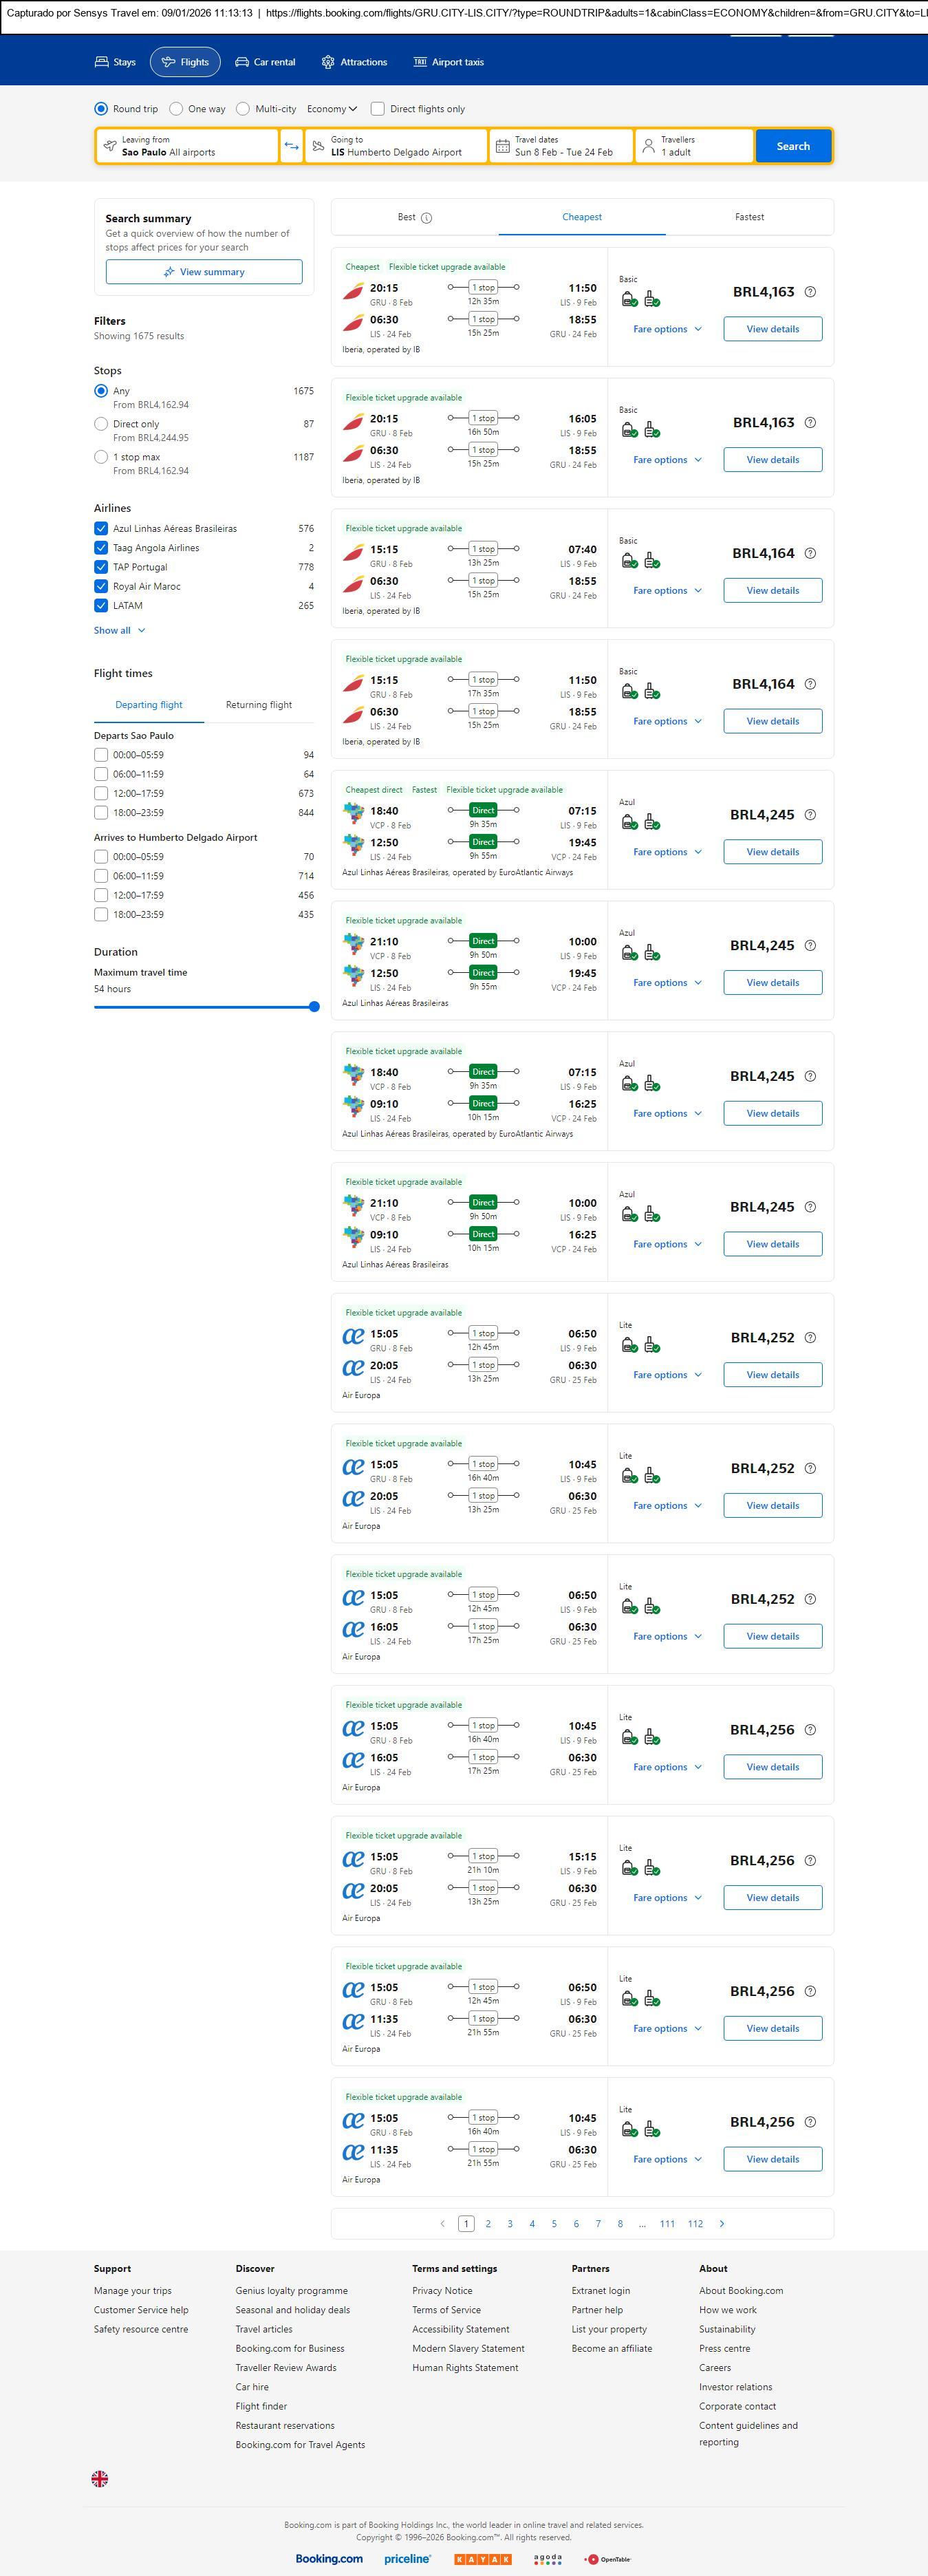Click the Airport taxis icon in the top navigation
Image resolution: width=928 pixels, height=2576 pixels.
tap(420, 62)
